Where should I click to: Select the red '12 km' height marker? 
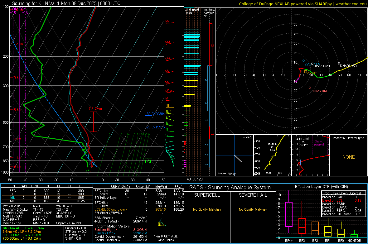18,44
